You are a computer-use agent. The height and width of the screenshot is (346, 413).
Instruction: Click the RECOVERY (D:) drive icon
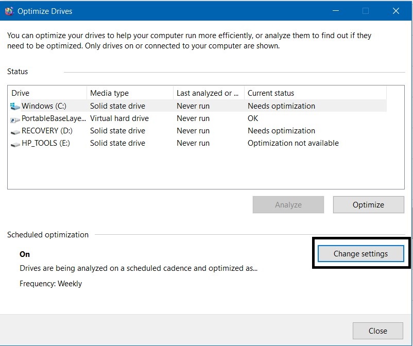click(x=14, y=131)
